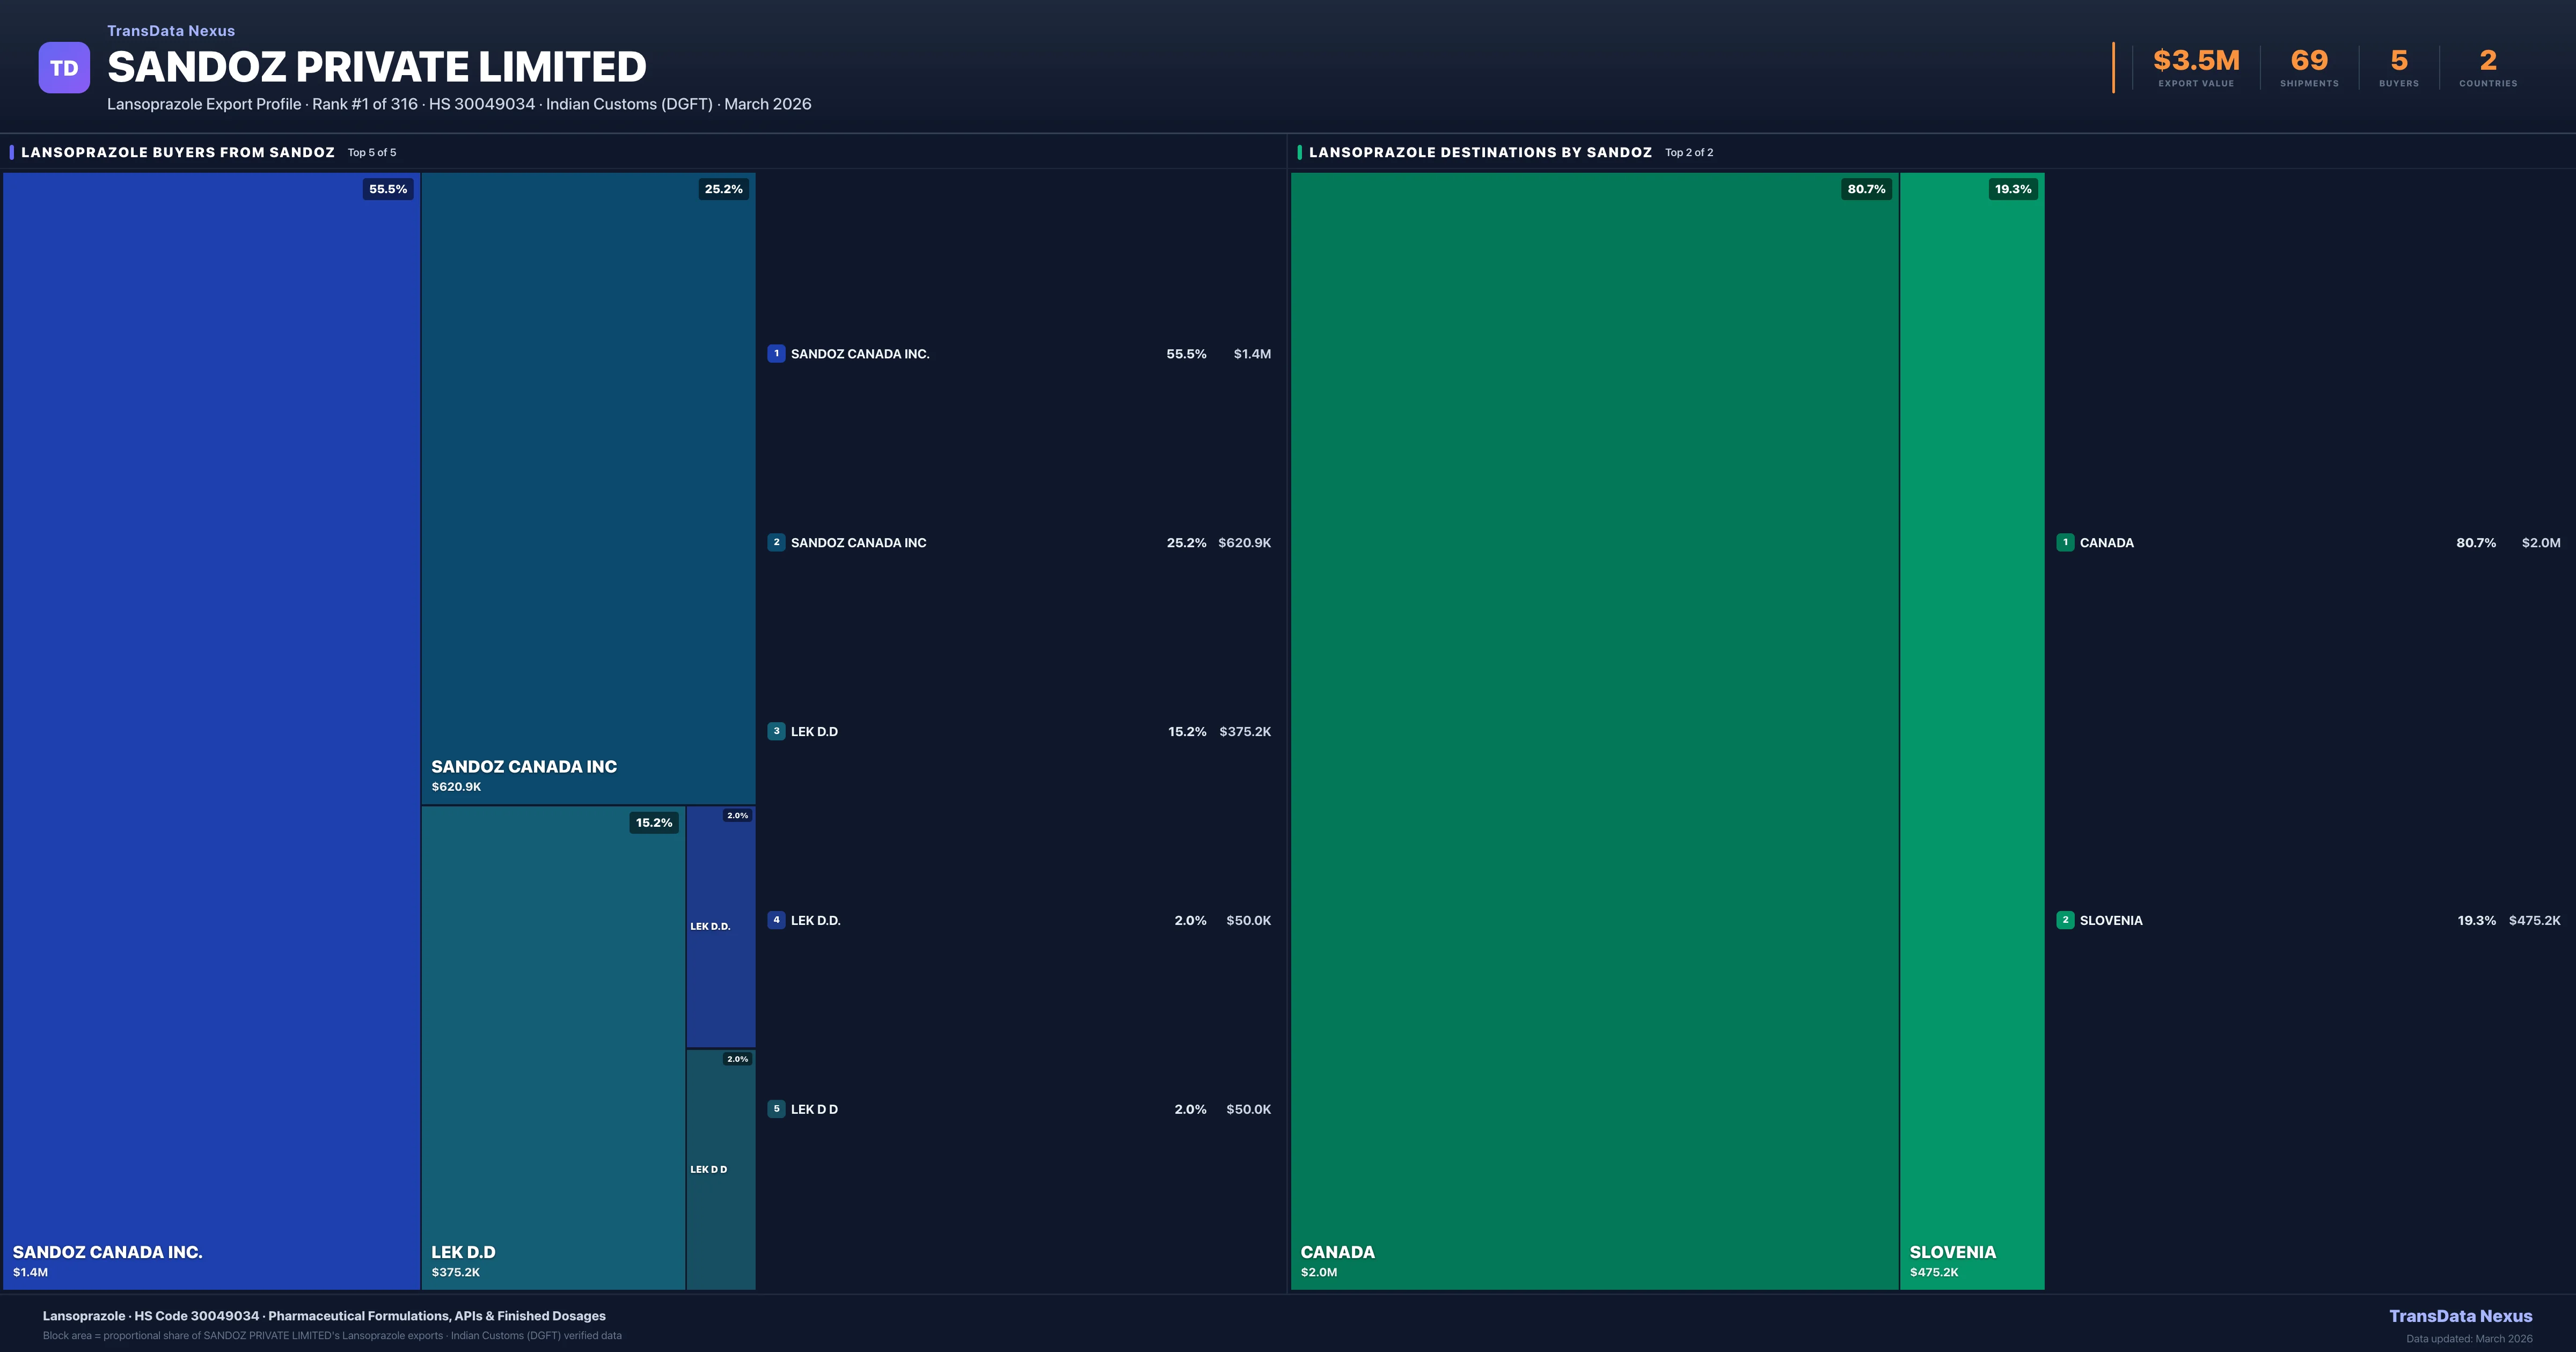The width and height of the screenshot is (2576, 1352).
Task: Select the number 5 badge for LEK D D
Action: click(777, 1108)
